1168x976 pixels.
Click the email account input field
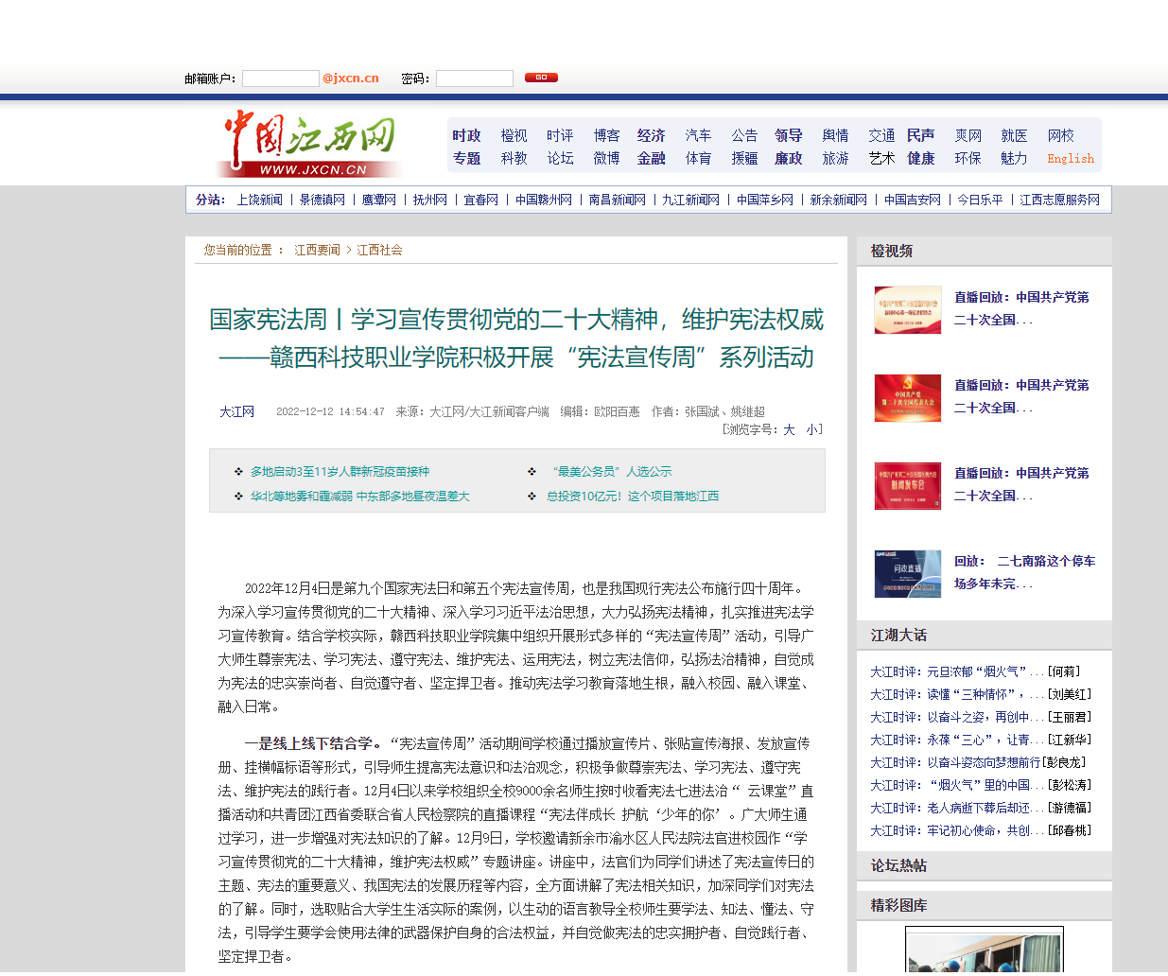pos(280,78)
